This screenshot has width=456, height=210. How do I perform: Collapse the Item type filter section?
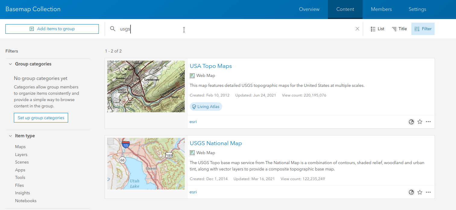11,136
